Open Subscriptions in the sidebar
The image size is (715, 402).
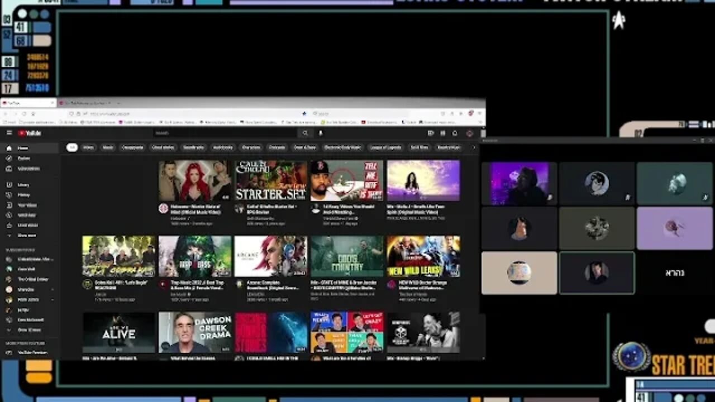29,169
